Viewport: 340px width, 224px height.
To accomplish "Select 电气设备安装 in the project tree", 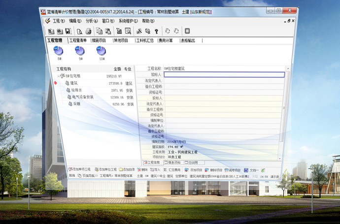I will pos(82,97).
